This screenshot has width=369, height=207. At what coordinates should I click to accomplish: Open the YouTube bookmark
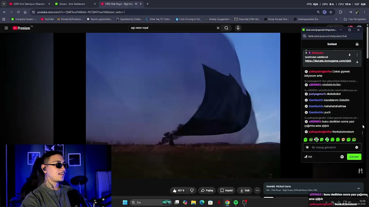[x=47, y=19]
